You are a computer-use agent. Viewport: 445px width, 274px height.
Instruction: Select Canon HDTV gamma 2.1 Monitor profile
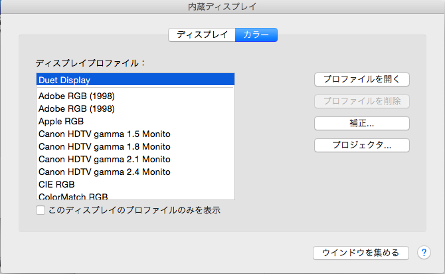pos(135,160)
